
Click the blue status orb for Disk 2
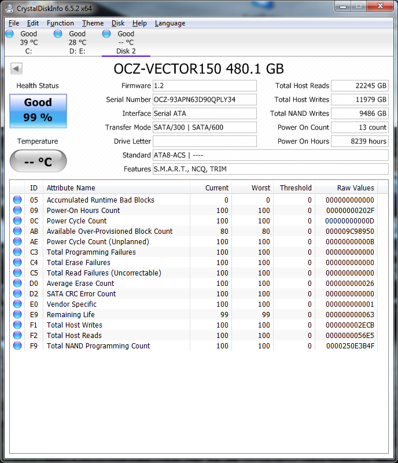(106, 34)
